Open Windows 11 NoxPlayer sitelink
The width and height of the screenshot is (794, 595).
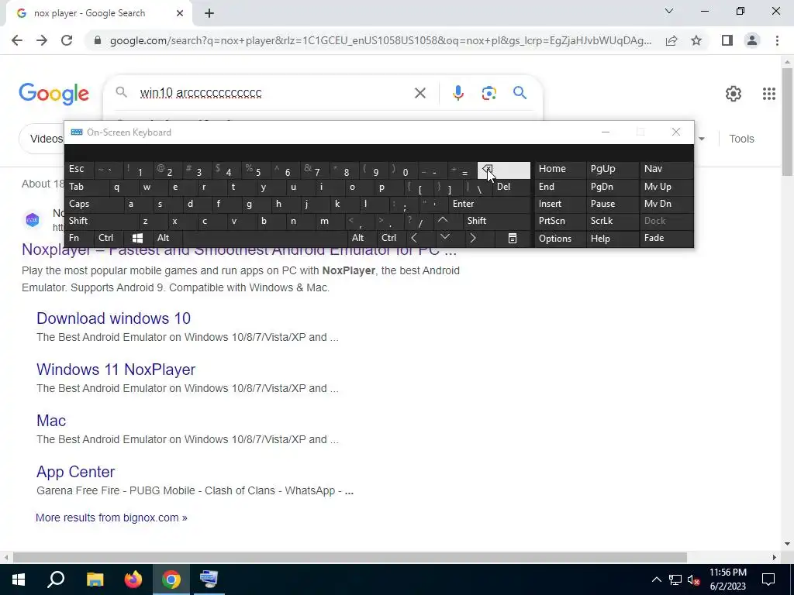click(x=116, y=370)
